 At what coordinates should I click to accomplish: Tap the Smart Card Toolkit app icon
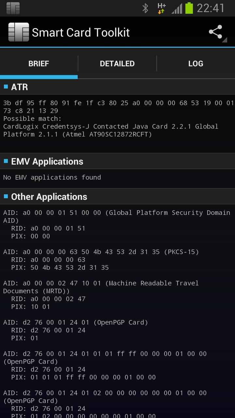[x=19, y=32]
